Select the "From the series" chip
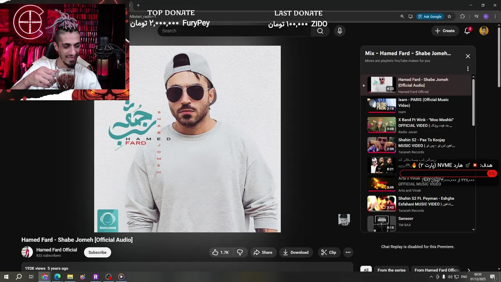The height and width of the screenshot is (282, 501). coord(391,270)
